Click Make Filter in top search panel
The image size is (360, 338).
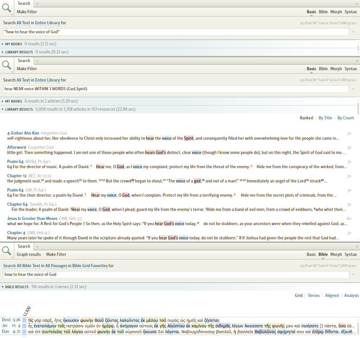click(27, 12)
